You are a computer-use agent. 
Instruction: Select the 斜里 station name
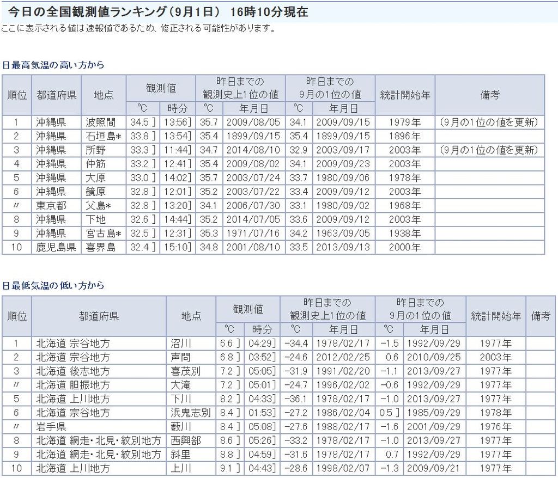pyautogui.click(x=180, y=454)
